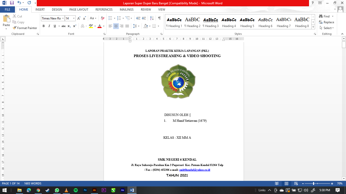Apply the red font color
Image resolution: width=346 pixels, height=194 pixels.
click(x=100, y=26)
